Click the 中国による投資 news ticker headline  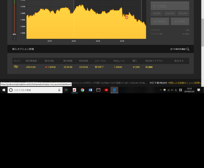pyautogui.click(x=184, y=83)
